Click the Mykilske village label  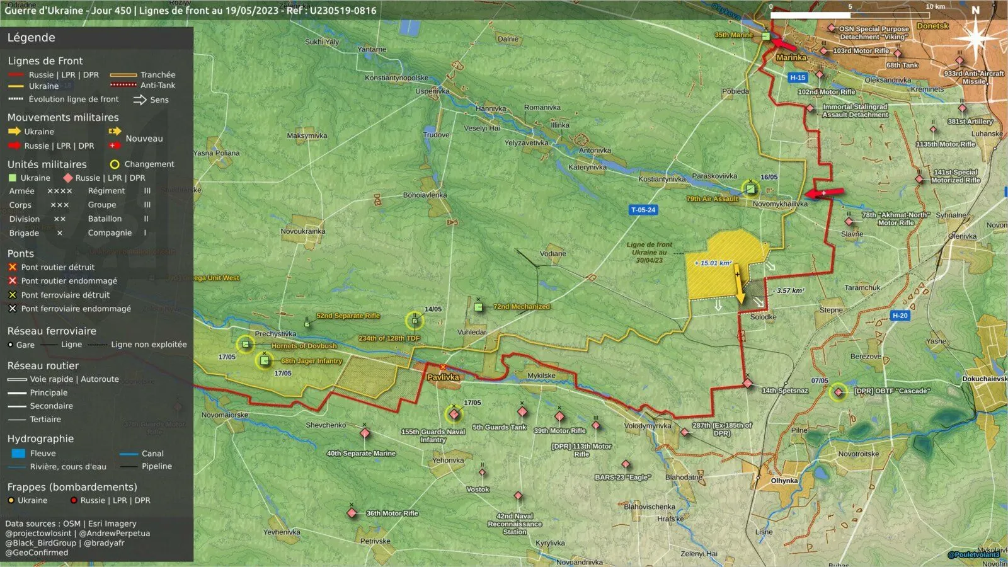point(542,375)
